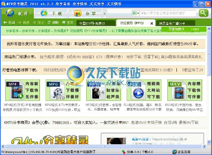The width and height of the screenshot is (212, 155).
Task: Open the 最新MV下载 link
Action: 189,122
